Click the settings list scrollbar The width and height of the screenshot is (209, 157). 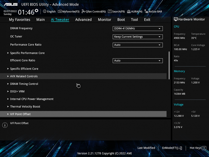[x=169, y=65]
